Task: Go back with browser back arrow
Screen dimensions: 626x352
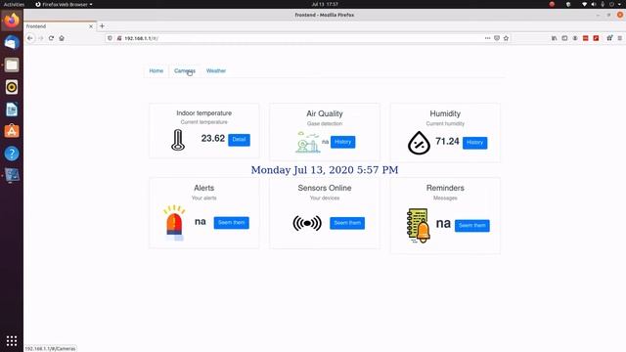Action: pos(30,38)
